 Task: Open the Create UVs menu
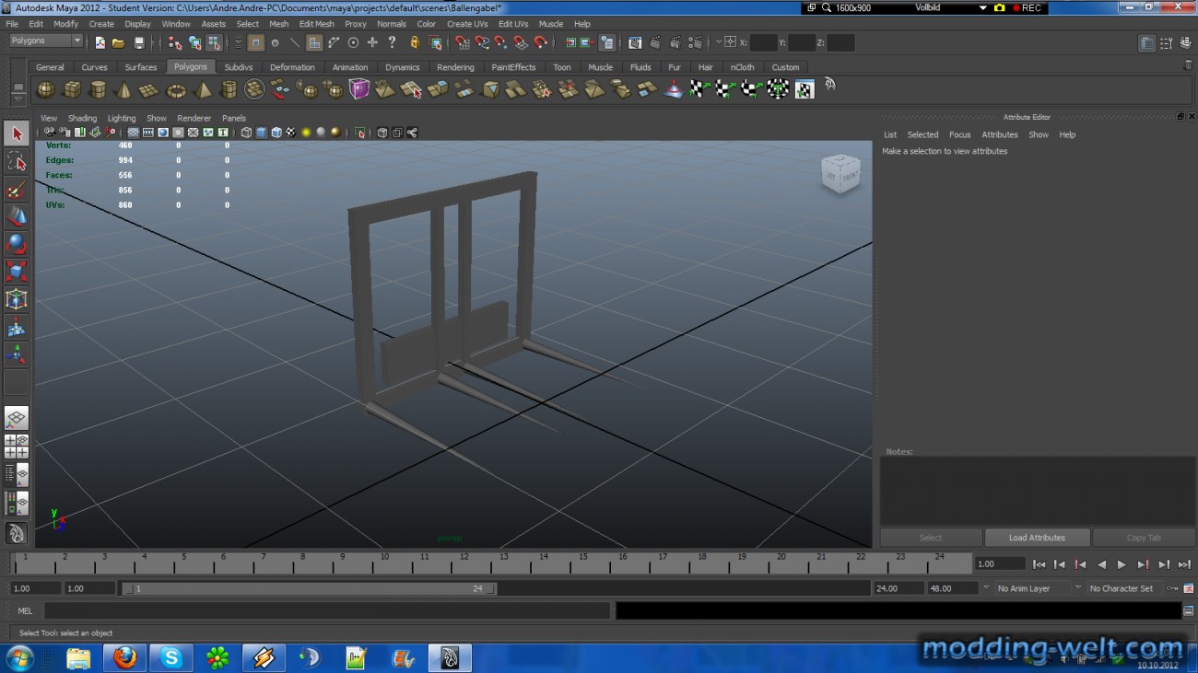[x=467, y=24]
